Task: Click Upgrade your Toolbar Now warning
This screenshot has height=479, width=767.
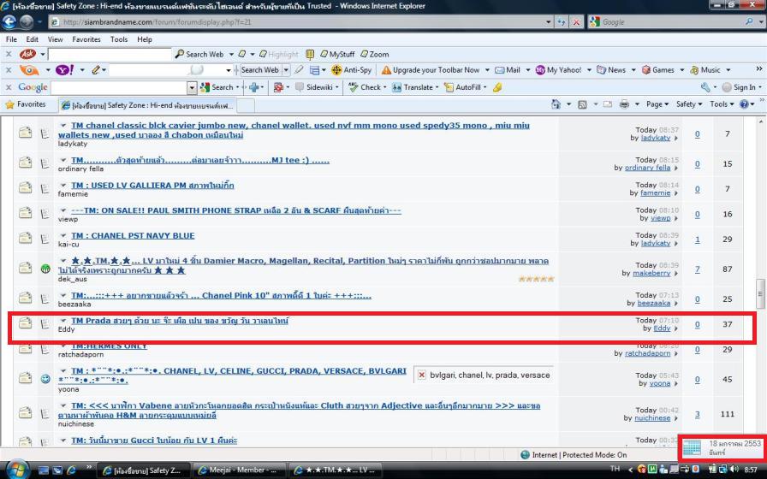Action: 431,70
